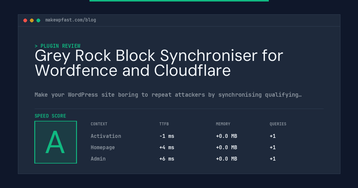358x188 pixels.
Task: Click the Activation row queries value
Action: (273, 136)
